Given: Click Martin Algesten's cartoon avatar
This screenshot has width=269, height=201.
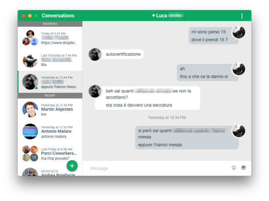Looking at the screenshot, I should click(30, 109).
